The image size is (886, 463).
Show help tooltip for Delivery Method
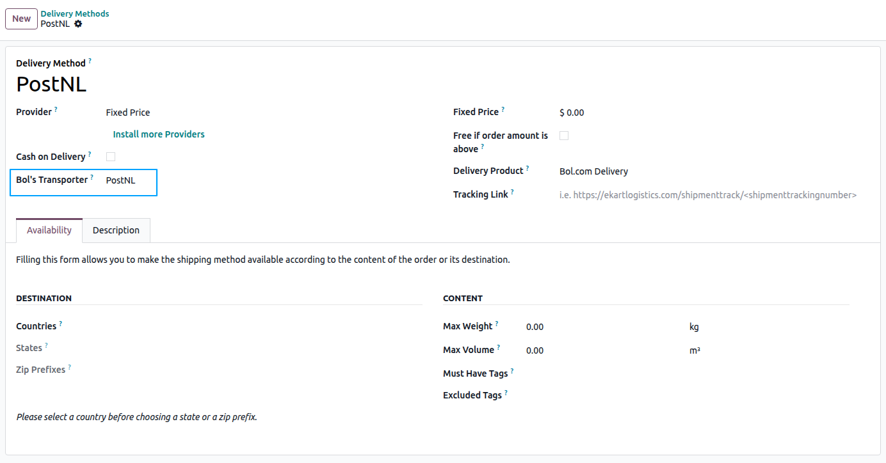coord(90,60)
